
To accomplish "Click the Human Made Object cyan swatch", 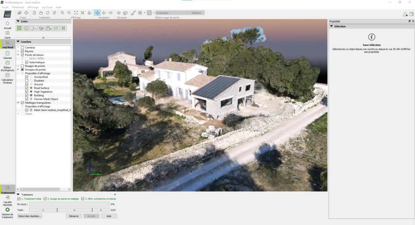I will (x=31, y=99).
